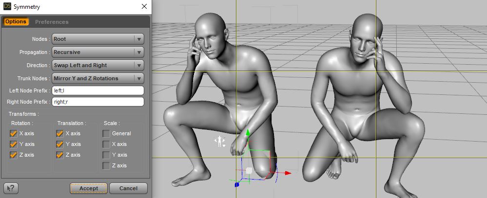Close the Symmetry dialog
487x198 pixels.
(x=144, y=6)
